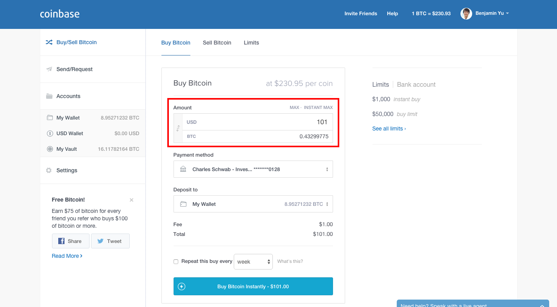Image resolution: width=557 pixels, height=307 pixels.
Task: Switch to the Sell Bitcoin tab
Action: tap(217, 43)
